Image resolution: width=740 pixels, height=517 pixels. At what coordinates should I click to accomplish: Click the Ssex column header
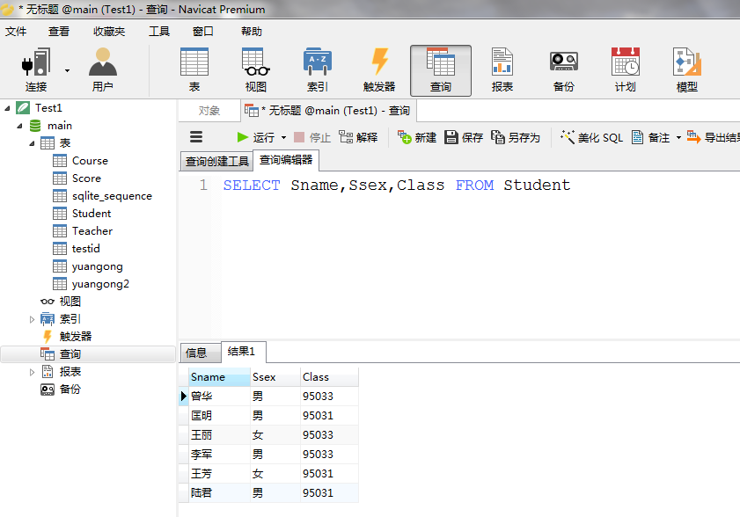point(275,377)
